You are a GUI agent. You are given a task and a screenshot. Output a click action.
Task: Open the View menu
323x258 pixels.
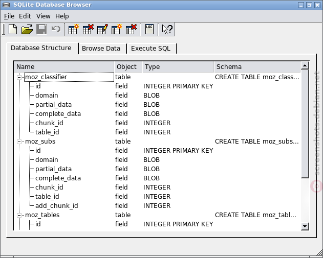click(44, 16)
